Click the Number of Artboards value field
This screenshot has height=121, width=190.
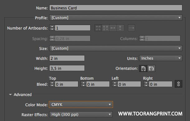tap(73, 28)
